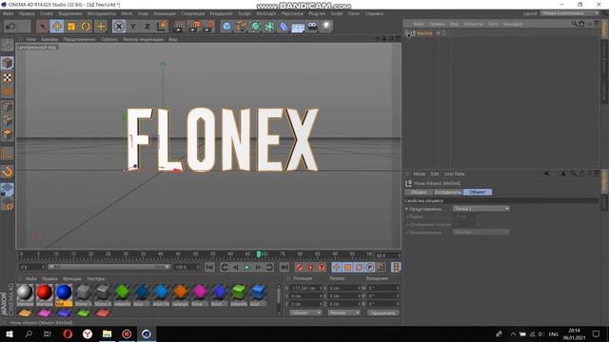Click Record Active Objects red button
Viewport: 609px width, 342px height.
pos(300,267)
